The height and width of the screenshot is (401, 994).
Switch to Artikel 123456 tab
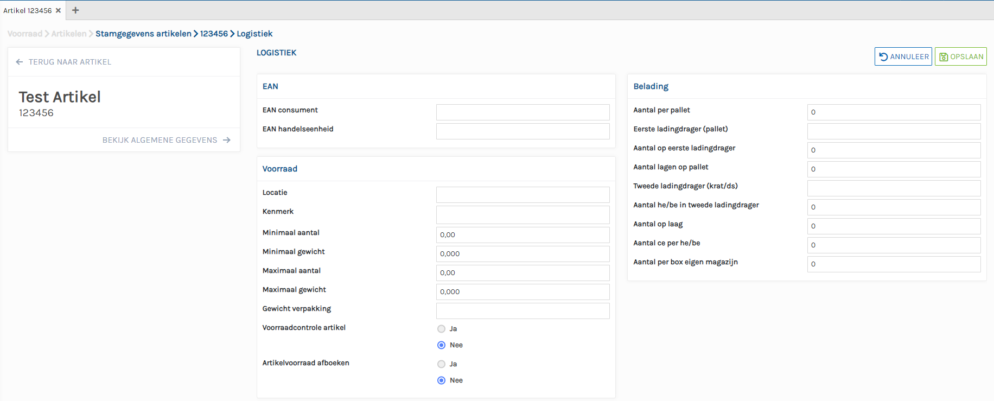tap(28, 10)
